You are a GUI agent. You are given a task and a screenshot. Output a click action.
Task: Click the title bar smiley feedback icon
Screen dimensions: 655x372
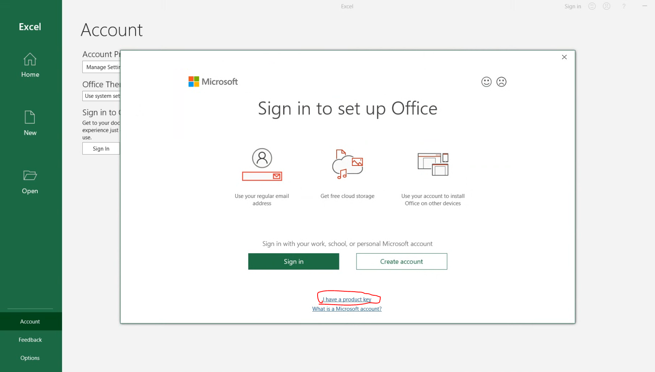(x=592, y=6)
